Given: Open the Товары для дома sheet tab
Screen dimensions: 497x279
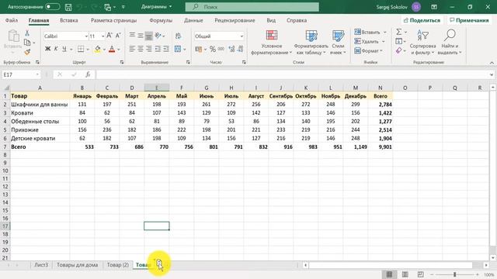Looking at the screenshot, I should pos(77,265).
